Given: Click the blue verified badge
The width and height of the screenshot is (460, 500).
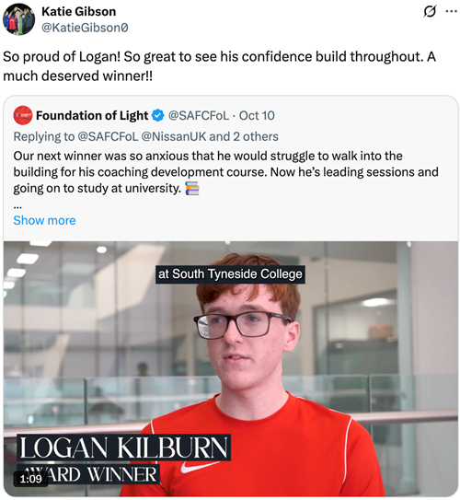Looking at the screenshot, I should click(157, 115).
